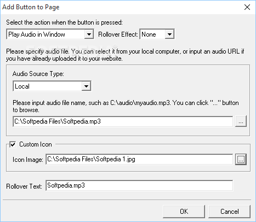Viewport: 256px width, 222px height.
Task: Open the "Play Audio in Window" action dropdown
Action: pyautogui.click(x=50, y=34)
